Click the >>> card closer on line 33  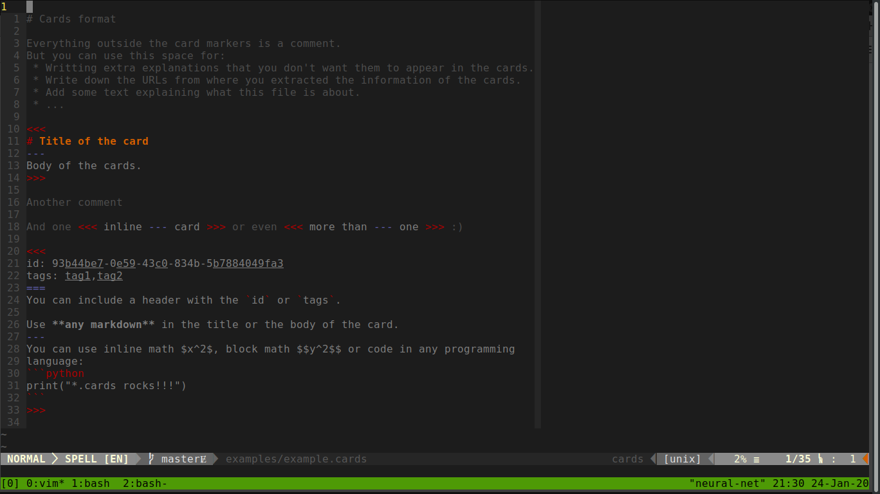tap(36, 410)
